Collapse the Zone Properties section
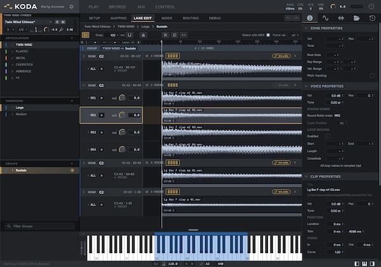 (306, 29)
